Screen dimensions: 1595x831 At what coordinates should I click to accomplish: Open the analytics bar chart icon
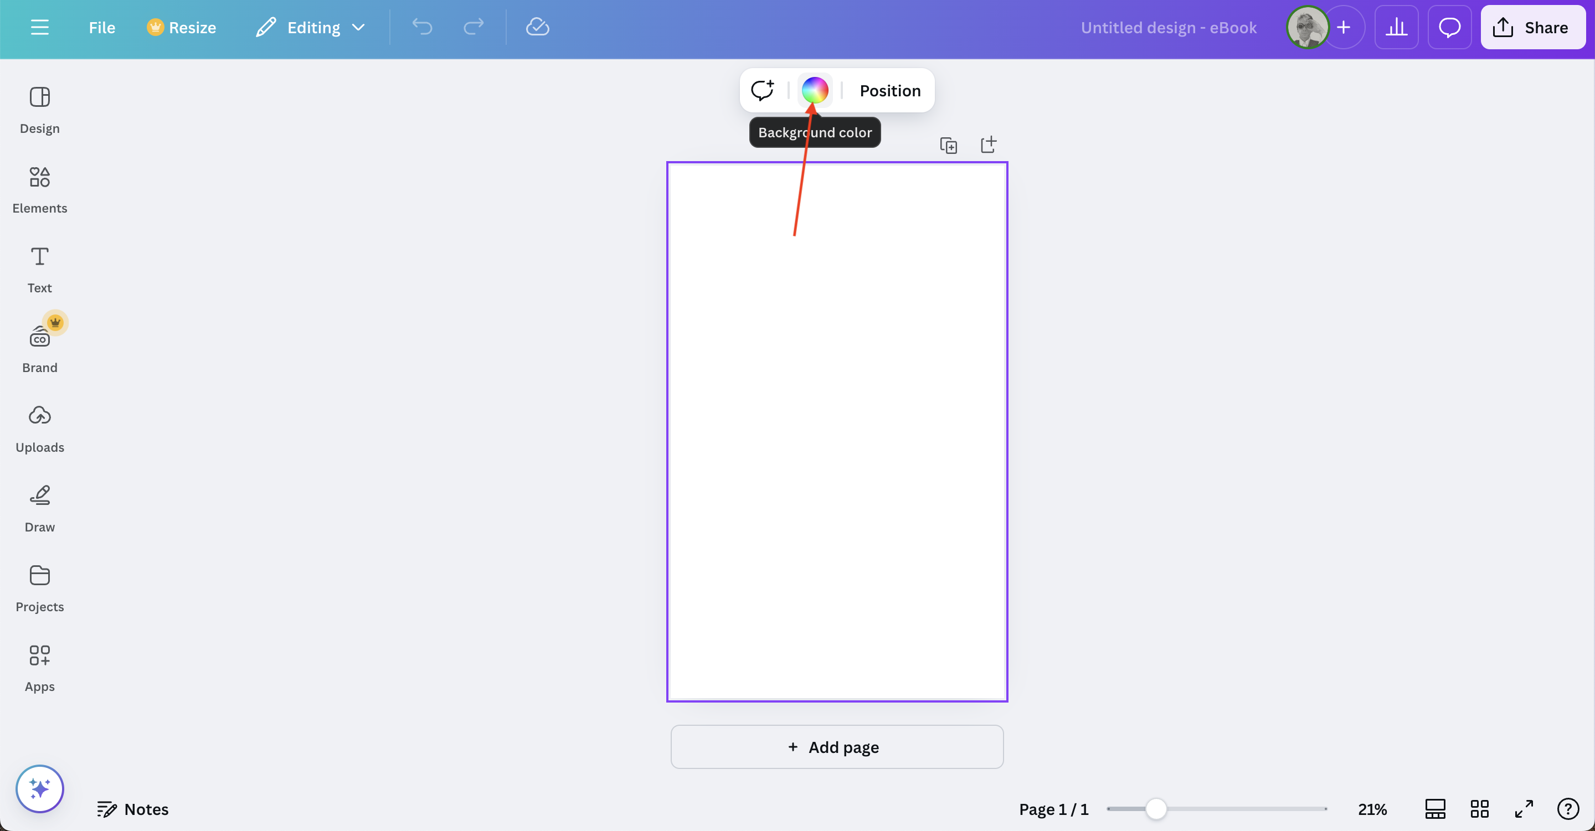1396,27
